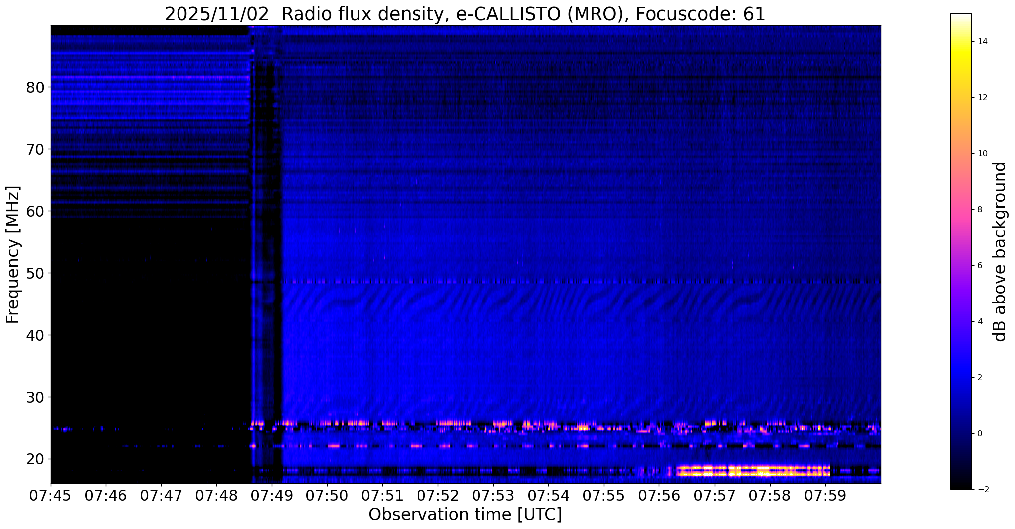Click the colorbar tick label 2
Screen dimensions: 1015x529
pos(980,378)
